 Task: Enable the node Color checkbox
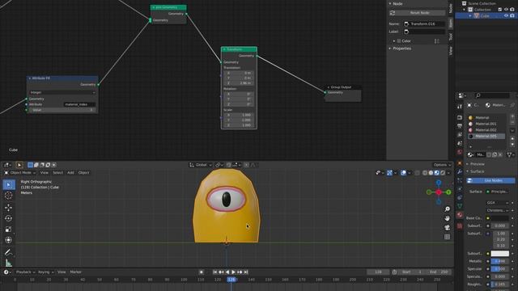click(x=399, y=41)
